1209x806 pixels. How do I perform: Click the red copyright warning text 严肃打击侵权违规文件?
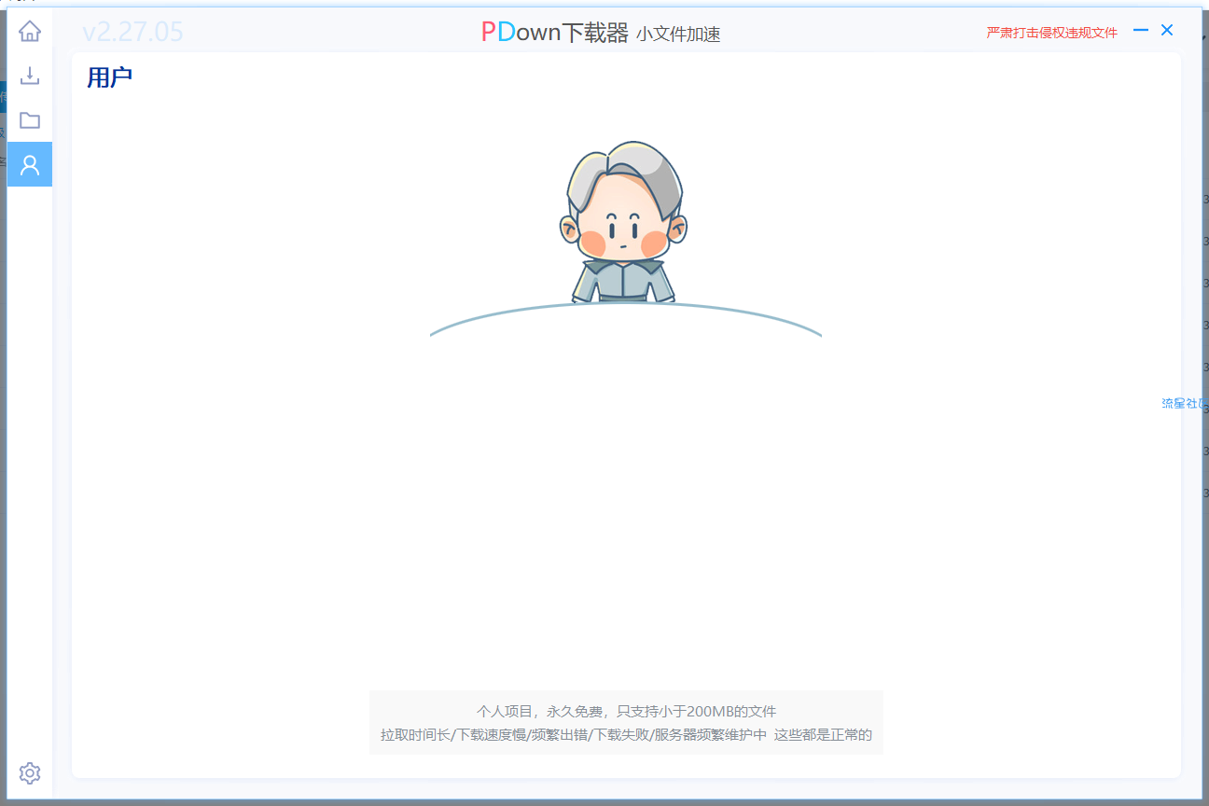tap(1051, 33)
